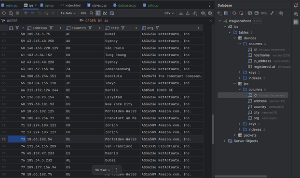Open editor view options eye icon
Viewport: 300px width, 178px height.
203,13
